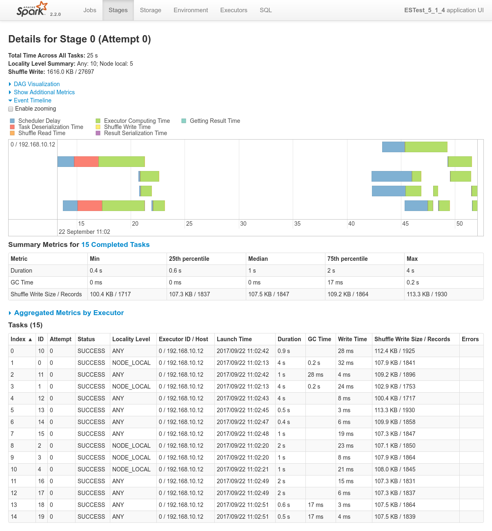Switch to the Executors tab
492x531 pixels.
click(234, 10)
